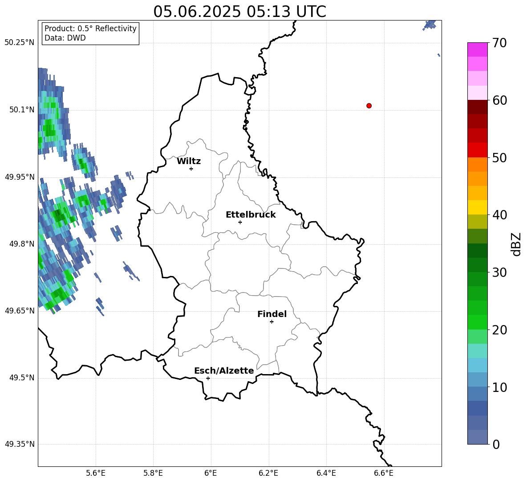
Task: Click the 49.35°N latitude label
Action: click(x=20, y=444)
